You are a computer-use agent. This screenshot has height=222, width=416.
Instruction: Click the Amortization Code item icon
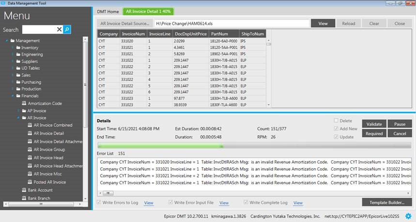[24, 103]
